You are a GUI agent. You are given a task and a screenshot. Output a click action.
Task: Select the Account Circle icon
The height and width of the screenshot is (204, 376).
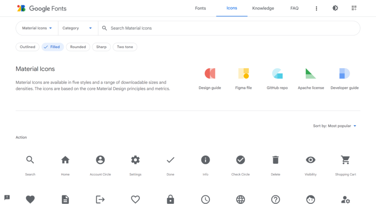100,160
